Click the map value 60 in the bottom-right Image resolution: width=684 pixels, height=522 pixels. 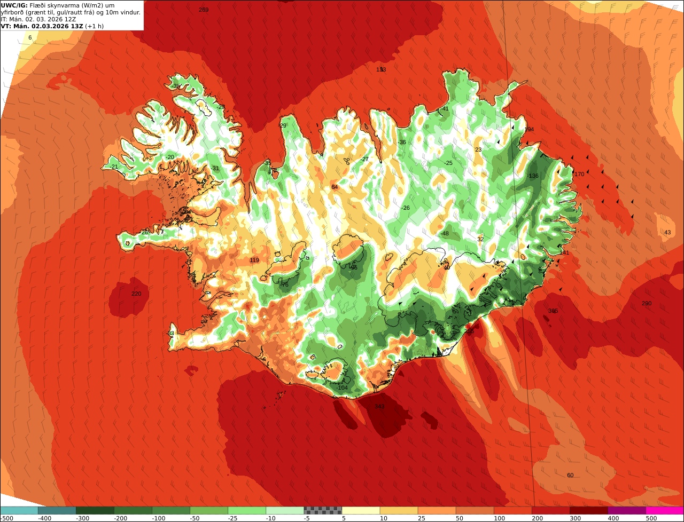570,475
